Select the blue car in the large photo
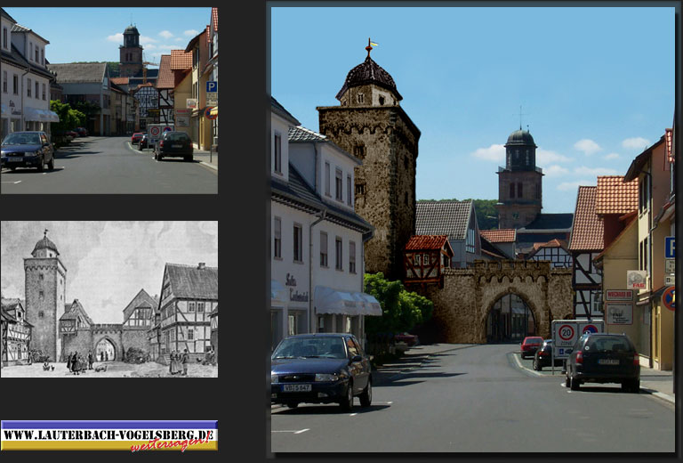Image resolution: width=683 pixels, height=463 pixels. (320, 369)
